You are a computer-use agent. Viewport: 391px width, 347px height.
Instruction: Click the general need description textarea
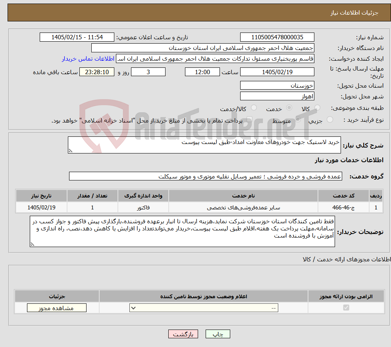(204, 145)
